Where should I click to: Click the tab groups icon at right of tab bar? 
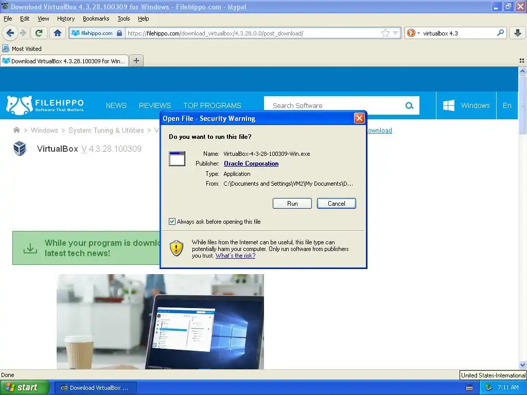tap(522, 61)
